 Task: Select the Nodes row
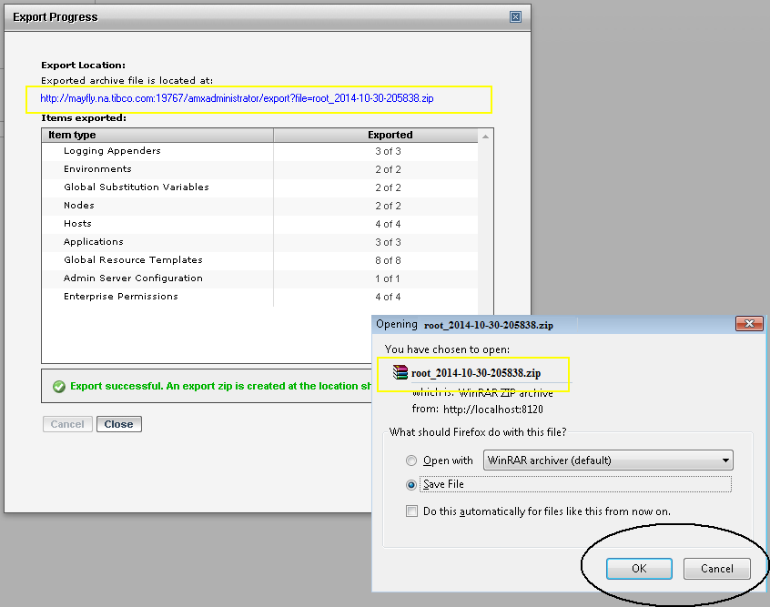tap(259, 206)
